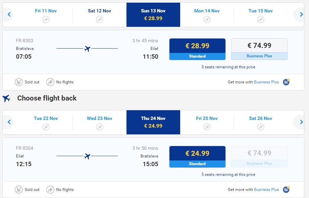The image size is (309, 198).
Task: Choose € 24.99 Standard fare for FR 8304
Action: click(x=197, y=157)
